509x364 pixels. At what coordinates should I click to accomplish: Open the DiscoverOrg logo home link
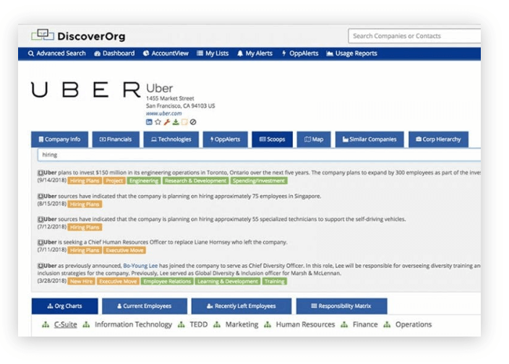(78, 35)
